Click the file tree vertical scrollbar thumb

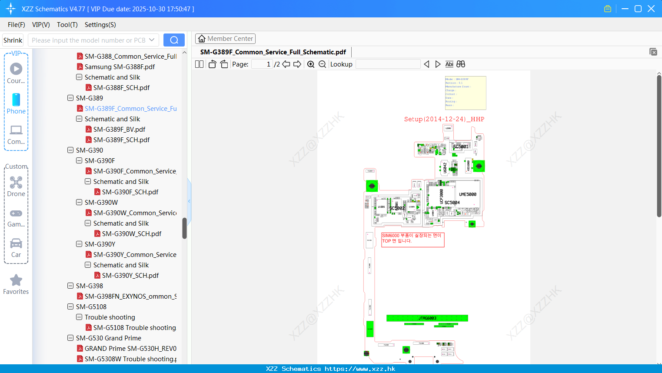pos(184,228)
